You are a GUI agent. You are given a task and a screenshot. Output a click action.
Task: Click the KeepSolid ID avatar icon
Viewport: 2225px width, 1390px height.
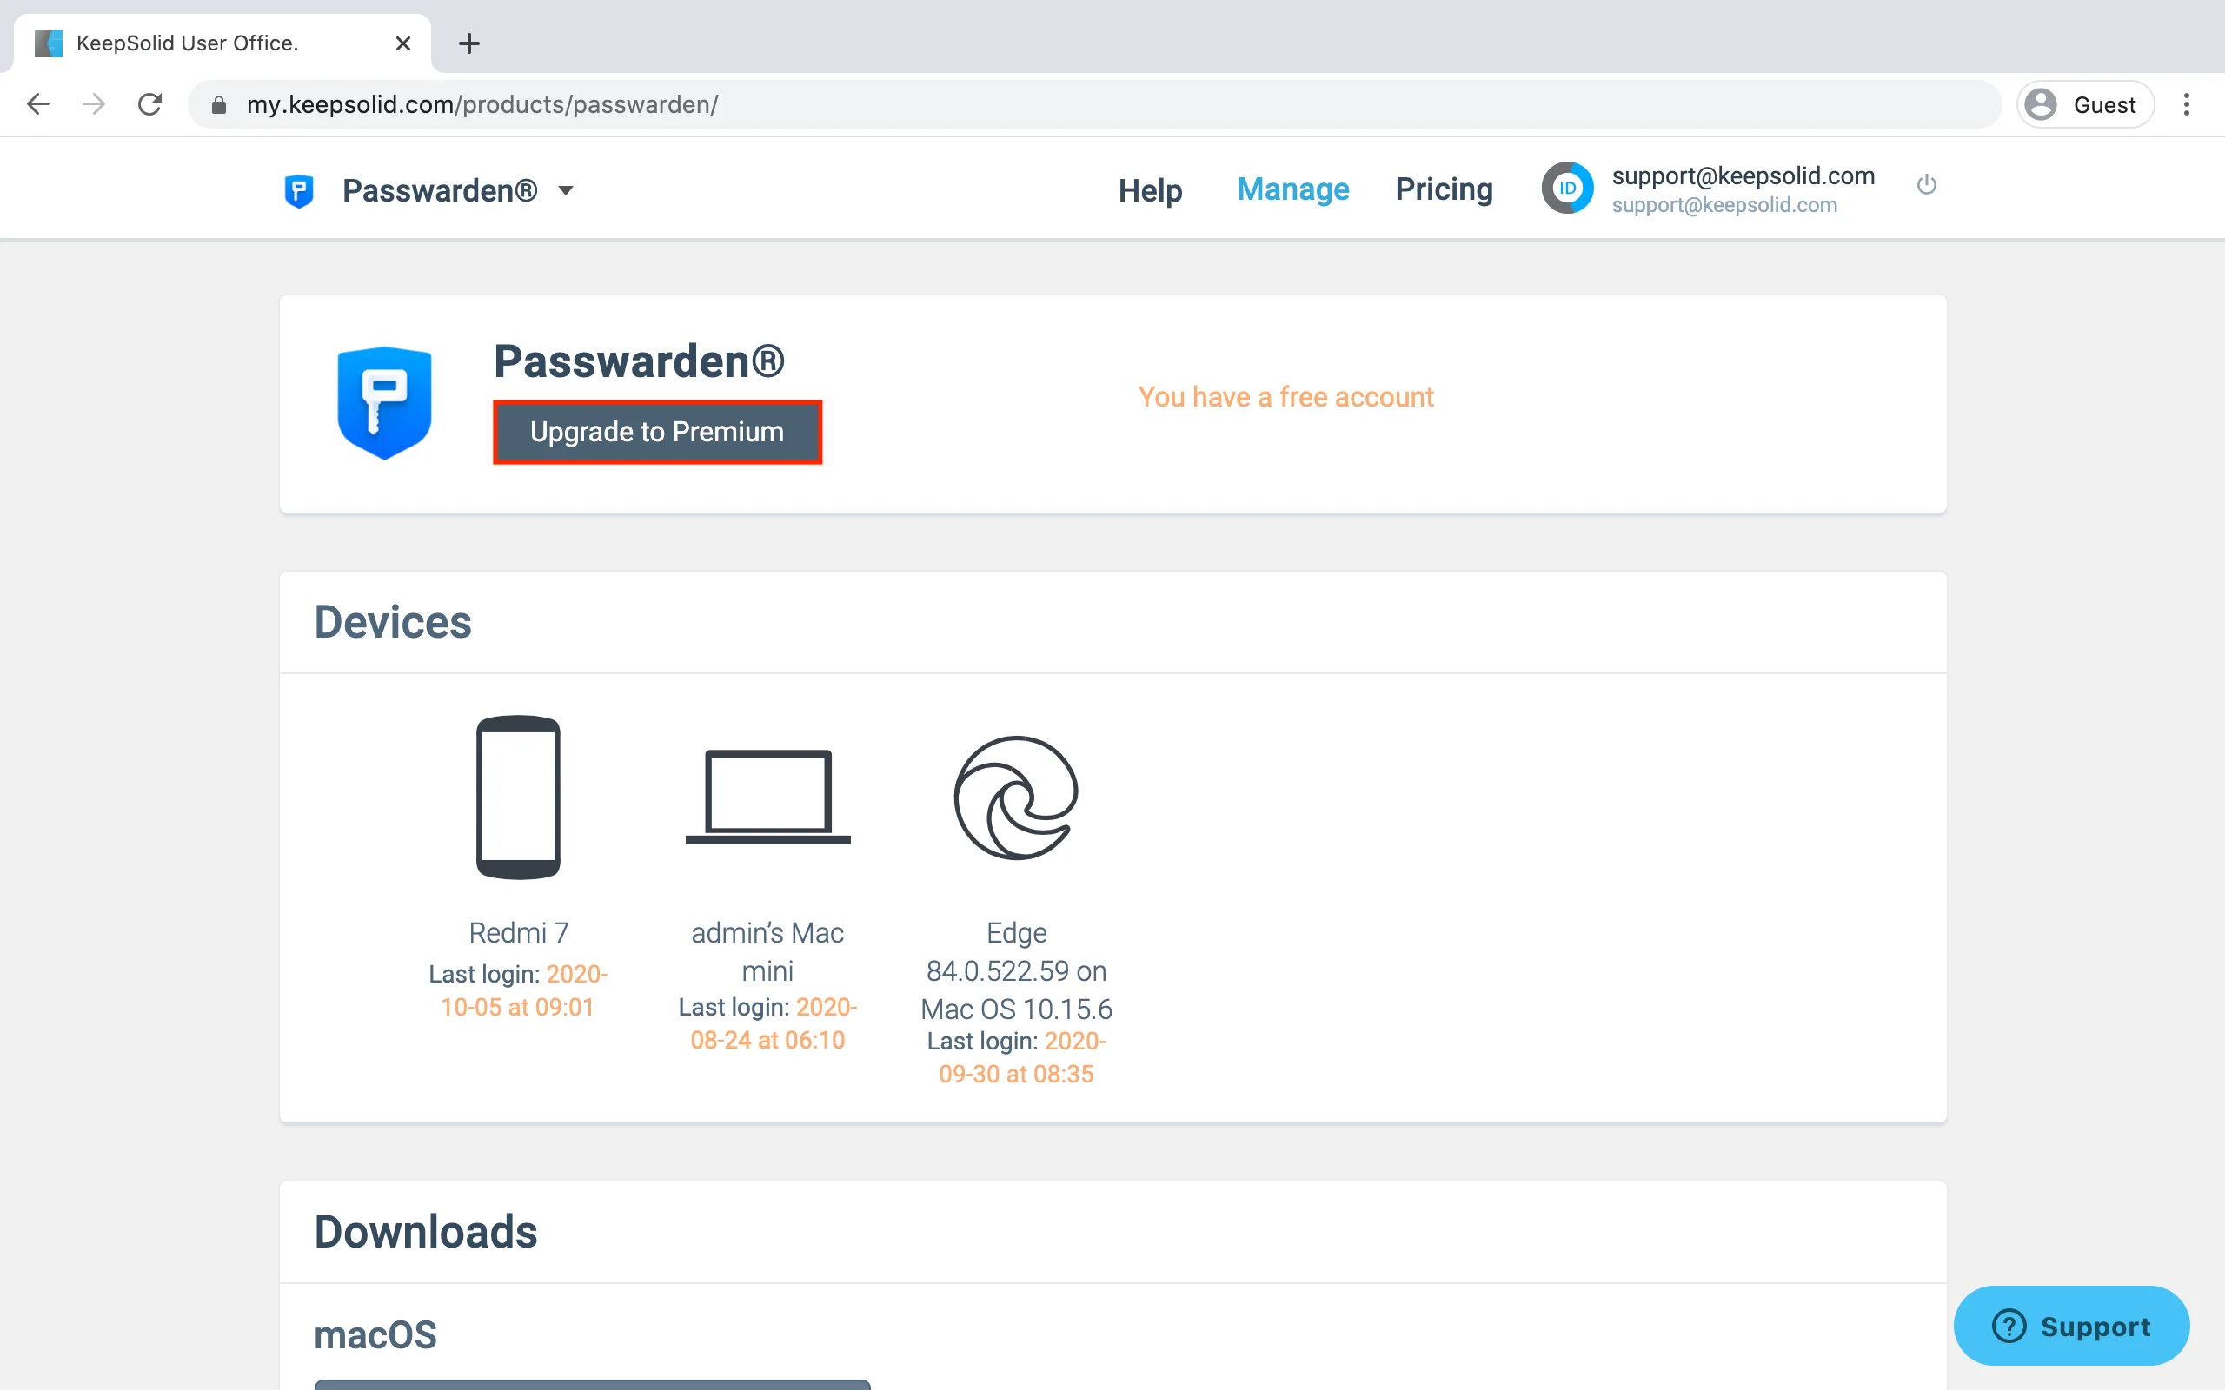[x=1567, y=189]
